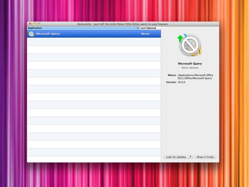
Task: Click the large Microsoft Query app icon
Action: (x=190, y=45)
